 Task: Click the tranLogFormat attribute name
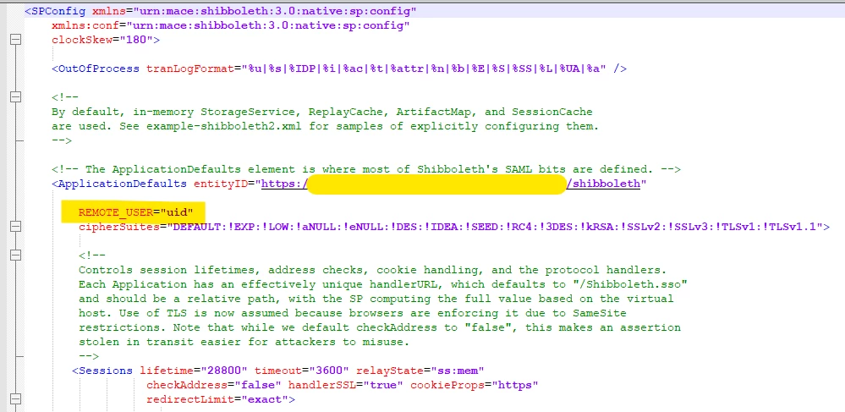(x=190, y=69)
